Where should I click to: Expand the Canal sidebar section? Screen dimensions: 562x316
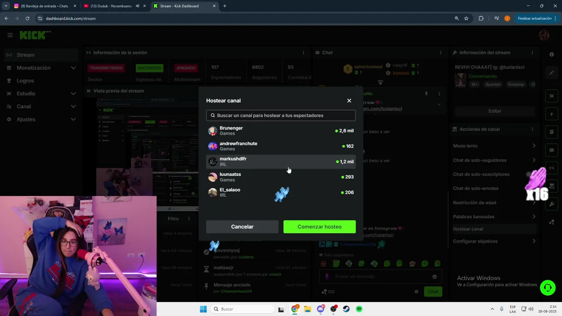tap(42, 106)
